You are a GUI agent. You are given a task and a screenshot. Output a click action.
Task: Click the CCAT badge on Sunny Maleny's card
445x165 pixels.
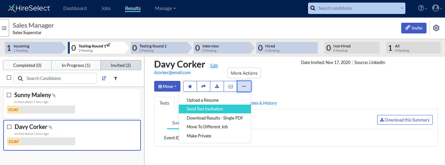click(14, 110)
